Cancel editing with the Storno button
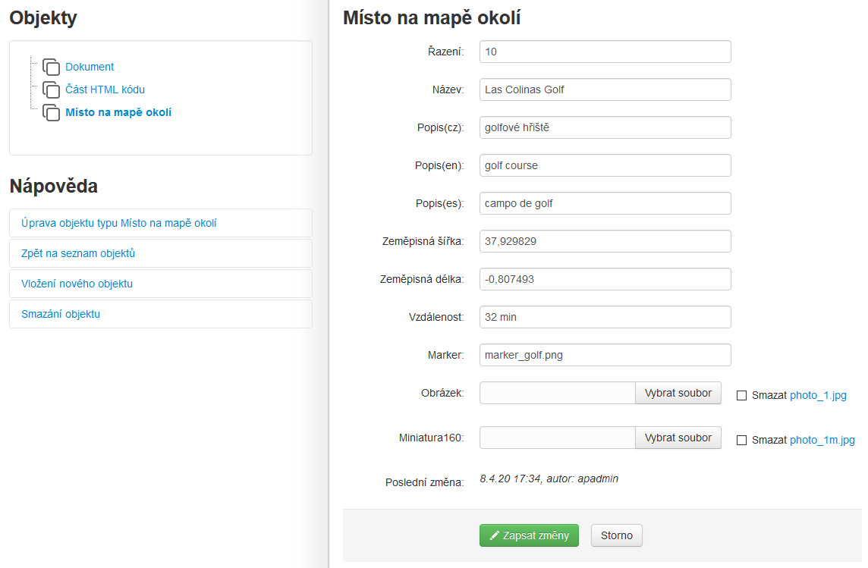 pos(616,535)
